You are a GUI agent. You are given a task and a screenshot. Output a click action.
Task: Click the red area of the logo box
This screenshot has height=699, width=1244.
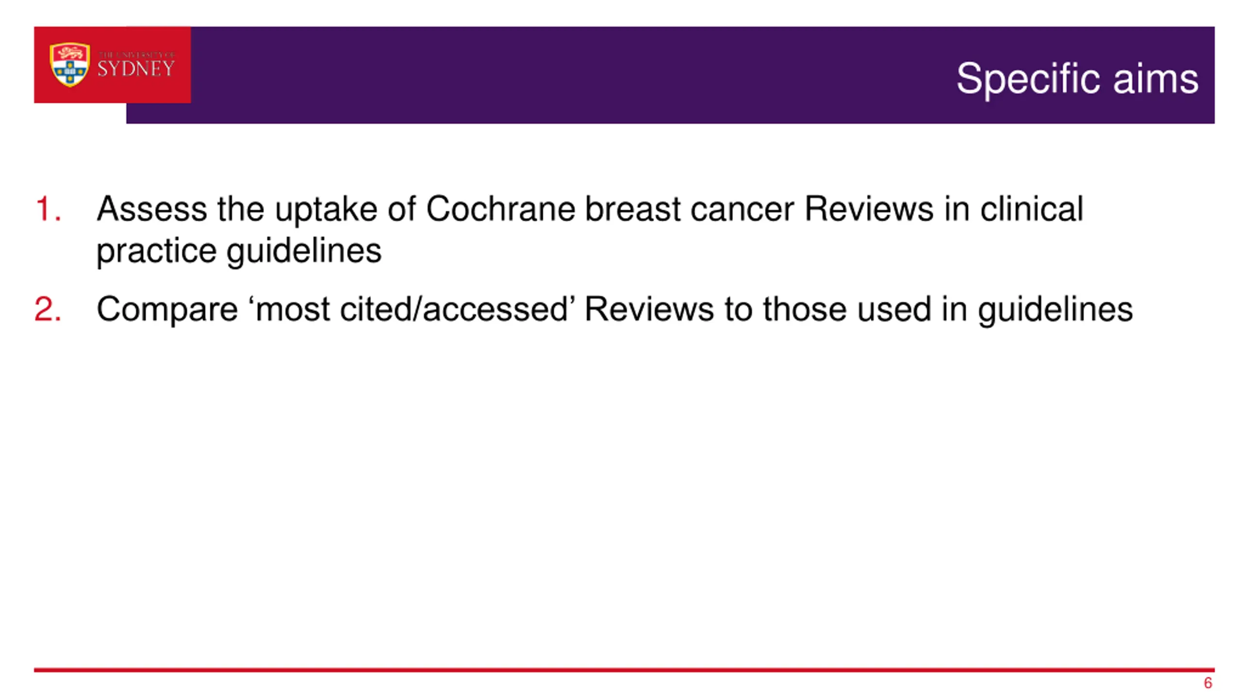[x=112, y=95]
